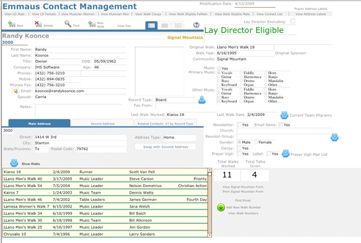Image resolution: width=361 pixels, height=243 pixels.
Task: Click Original Walk field Llano Men's Walk 18
Action: coord(246,47)
